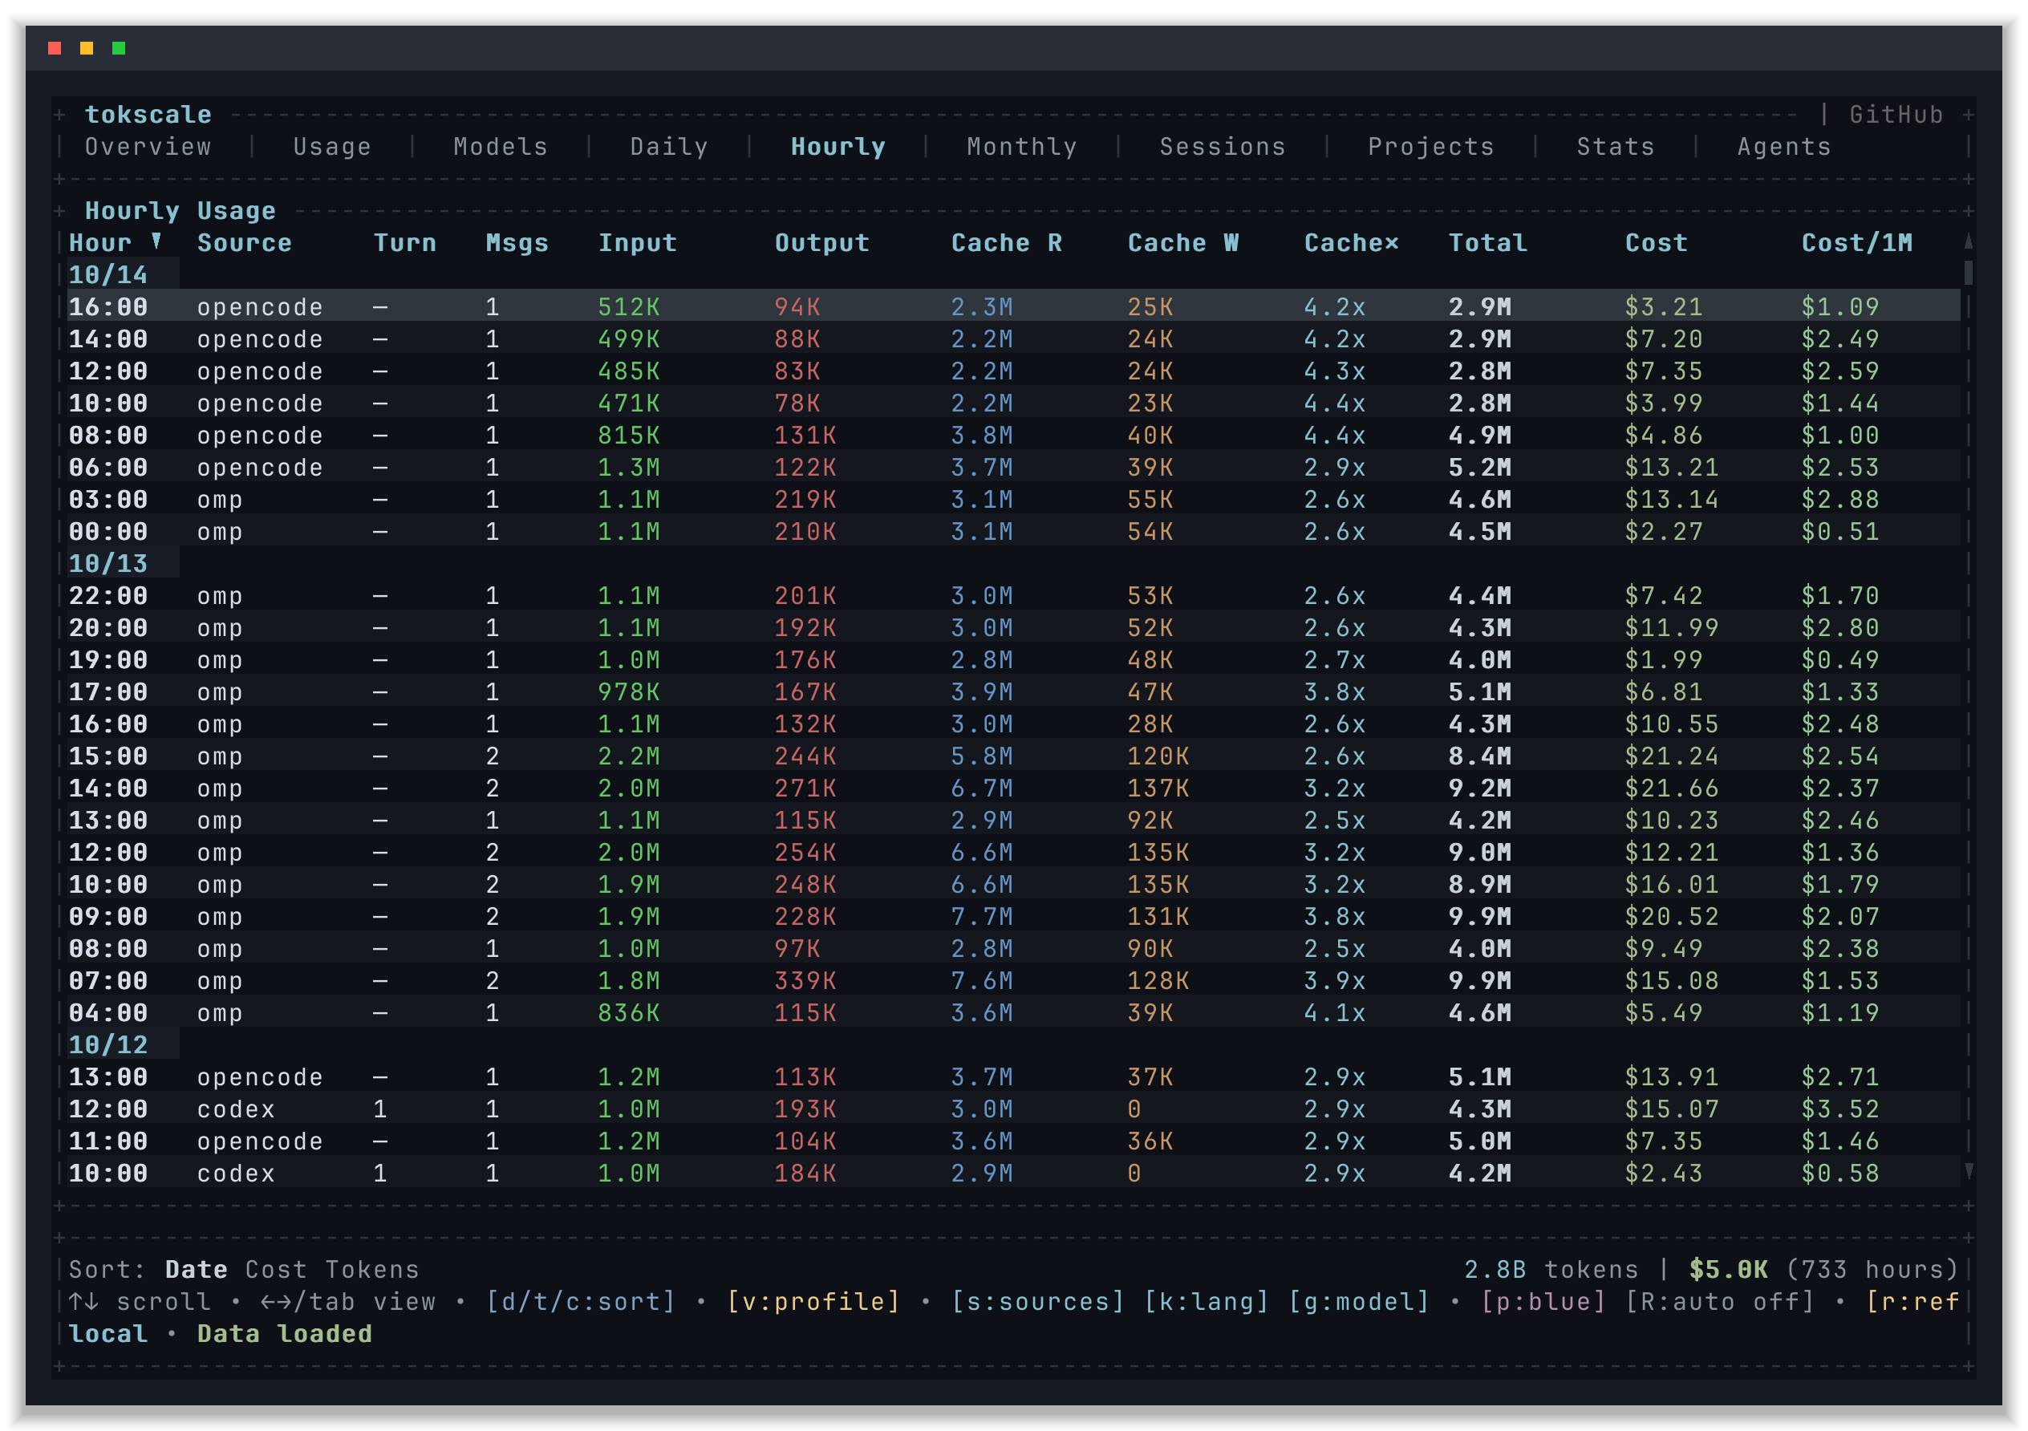Viewport: 2028px width, 1431px height.
Task: Switch to the Sessions tab
Action: tap(1223, 147)
